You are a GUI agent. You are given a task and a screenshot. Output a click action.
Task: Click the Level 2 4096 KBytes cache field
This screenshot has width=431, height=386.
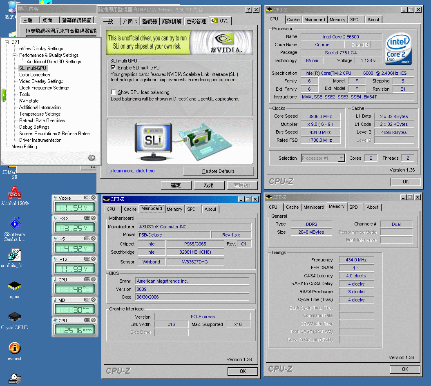tap(393, 132)
